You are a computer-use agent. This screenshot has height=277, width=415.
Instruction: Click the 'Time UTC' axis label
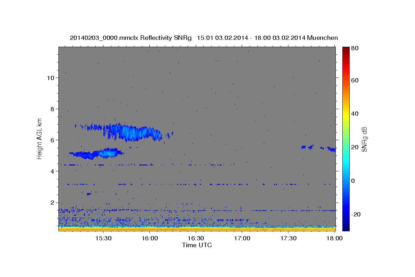click(x=197, y=245)
